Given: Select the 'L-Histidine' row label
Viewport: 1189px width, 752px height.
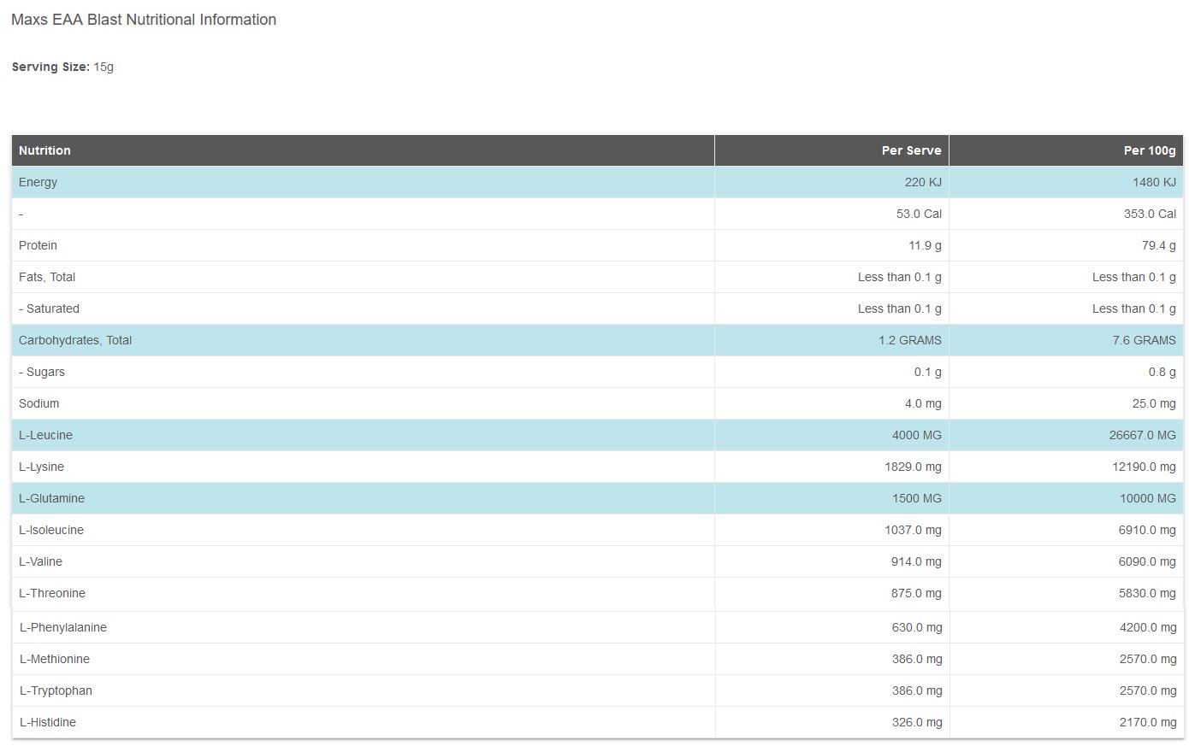Looking at the screenshot, I should pos(48,722).
